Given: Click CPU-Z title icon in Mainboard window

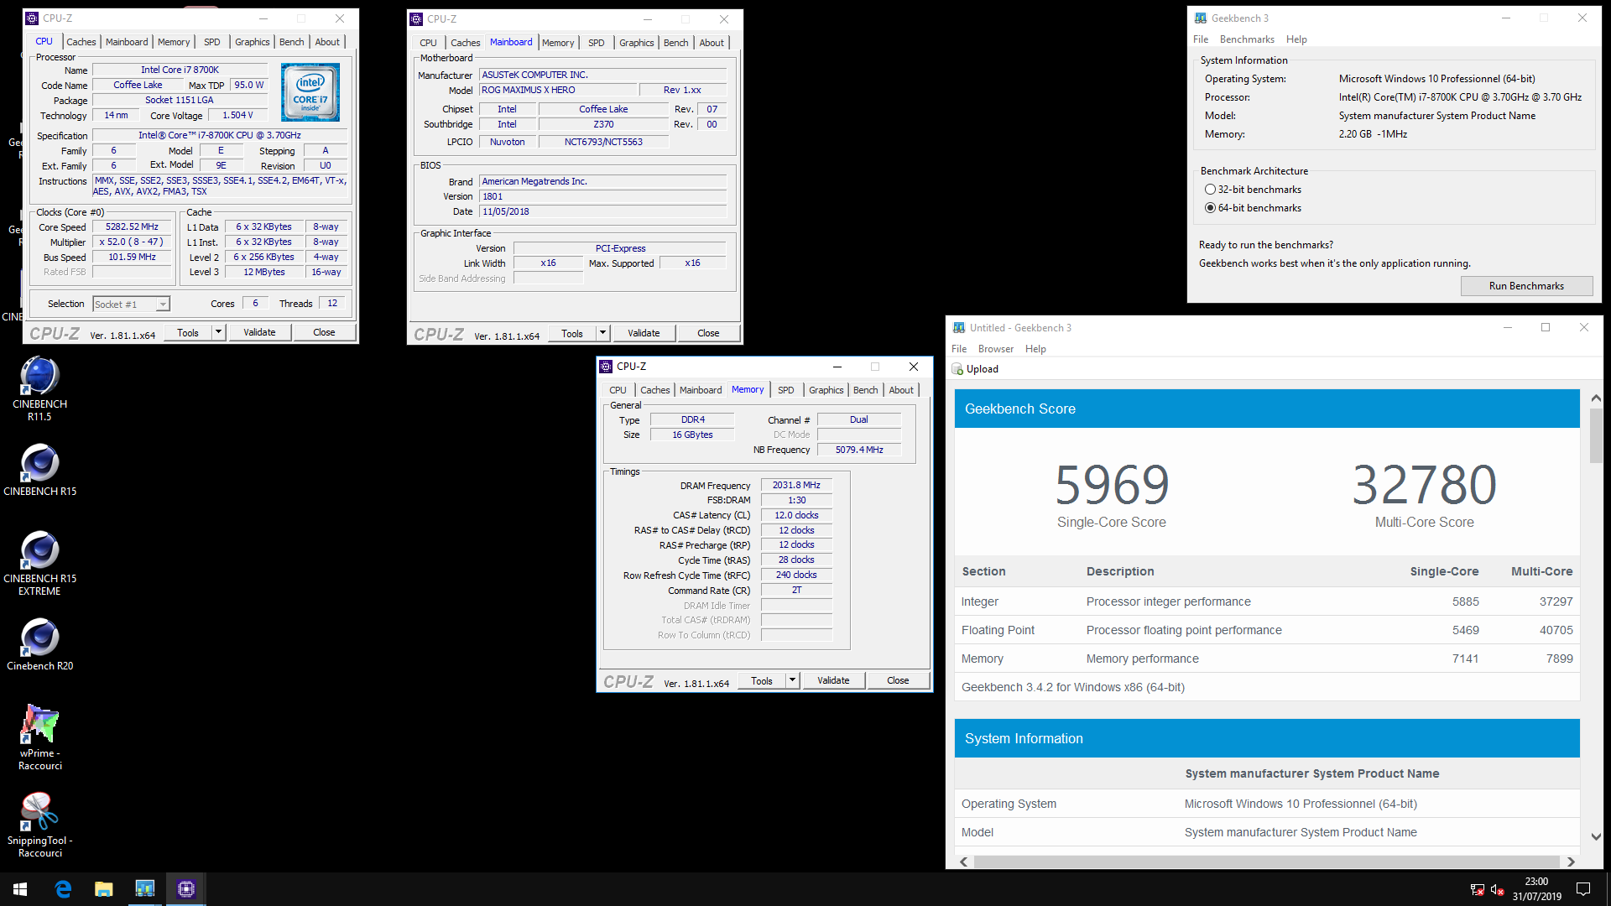Looking at the screenshot, I should (x=416, y=18).
